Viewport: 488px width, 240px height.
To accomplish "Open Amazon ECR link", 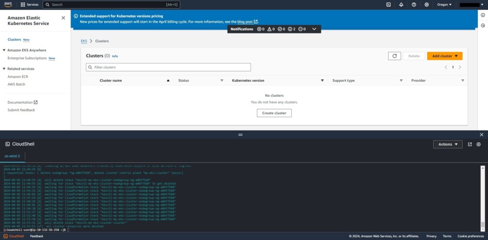I will 18,77.
